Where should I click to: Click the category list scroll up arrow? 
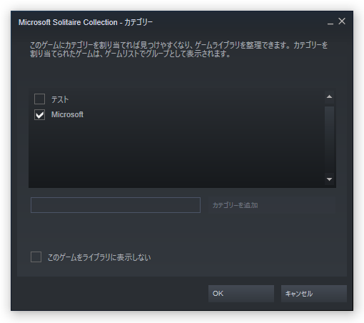coord(329,96)
